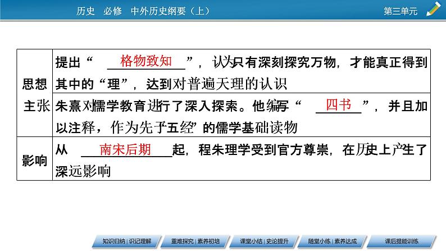This screenshot has width=446, height=251.
Task: Open 课后提能训练 section
Action: click(401, 241)
